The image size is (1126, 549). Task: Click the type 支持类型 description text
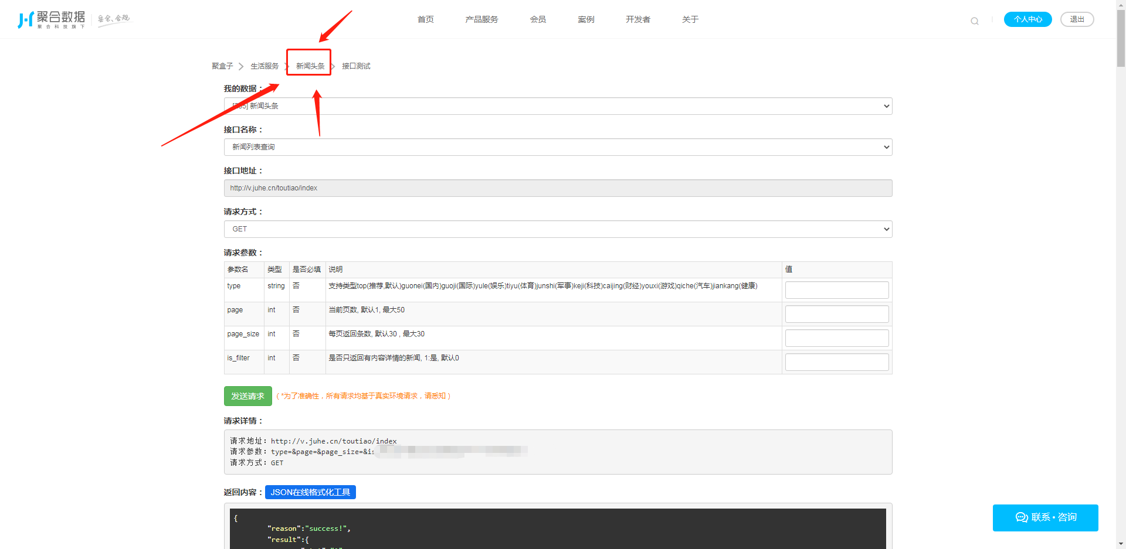(x=543, y=286)
